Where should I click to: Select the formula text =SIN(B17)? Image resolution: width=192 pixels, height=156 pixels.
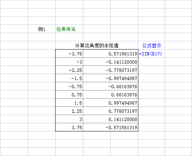point(150,54)
